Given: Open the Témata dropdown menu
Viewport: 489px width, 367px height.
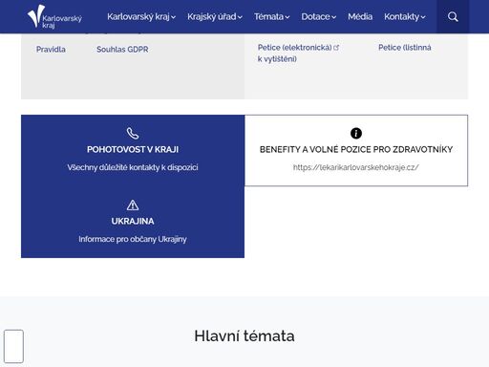Looking at the screenshot, I should point(271,16).
